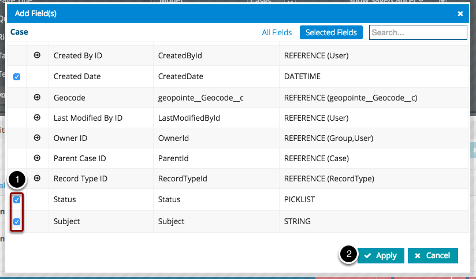The width and height of the screenshot is (476, 279).
Task: Uncheck the Subject field checkbox
Action: click(x=17, y=221)
